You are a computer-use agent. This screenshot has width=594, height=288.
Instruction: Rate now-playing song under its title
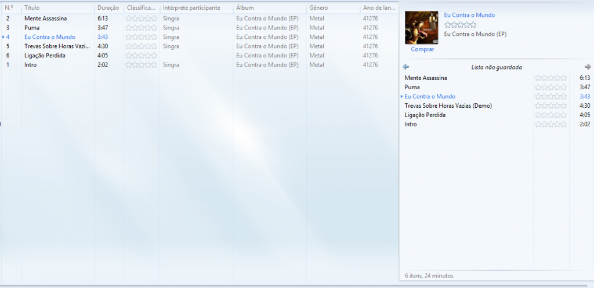(x=460, y=25)
